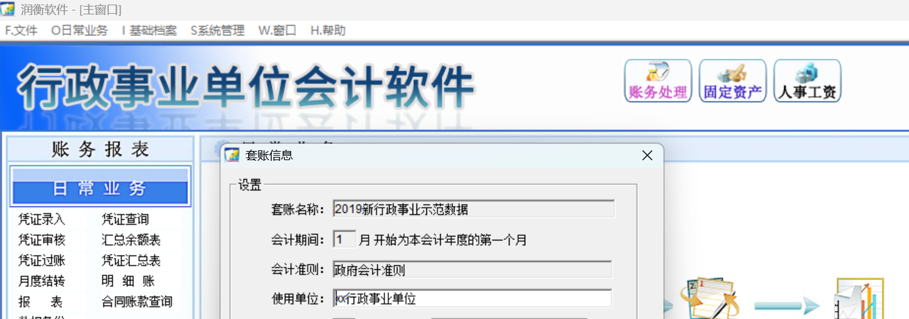The width and height of the screenshot is (909, 319).
Task: Select the 账务报表 panel header
Action: (100, 150)
